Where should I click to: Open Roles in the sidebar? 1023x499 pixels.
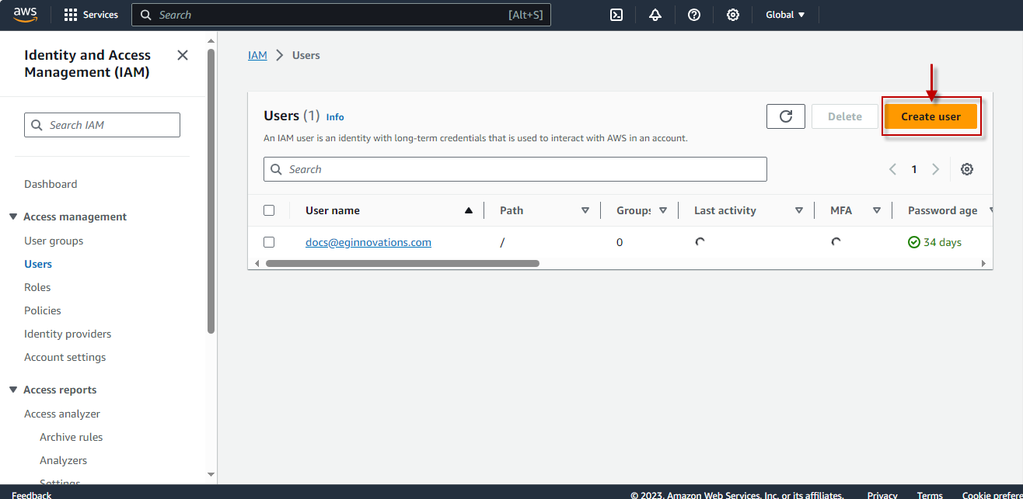37,287
